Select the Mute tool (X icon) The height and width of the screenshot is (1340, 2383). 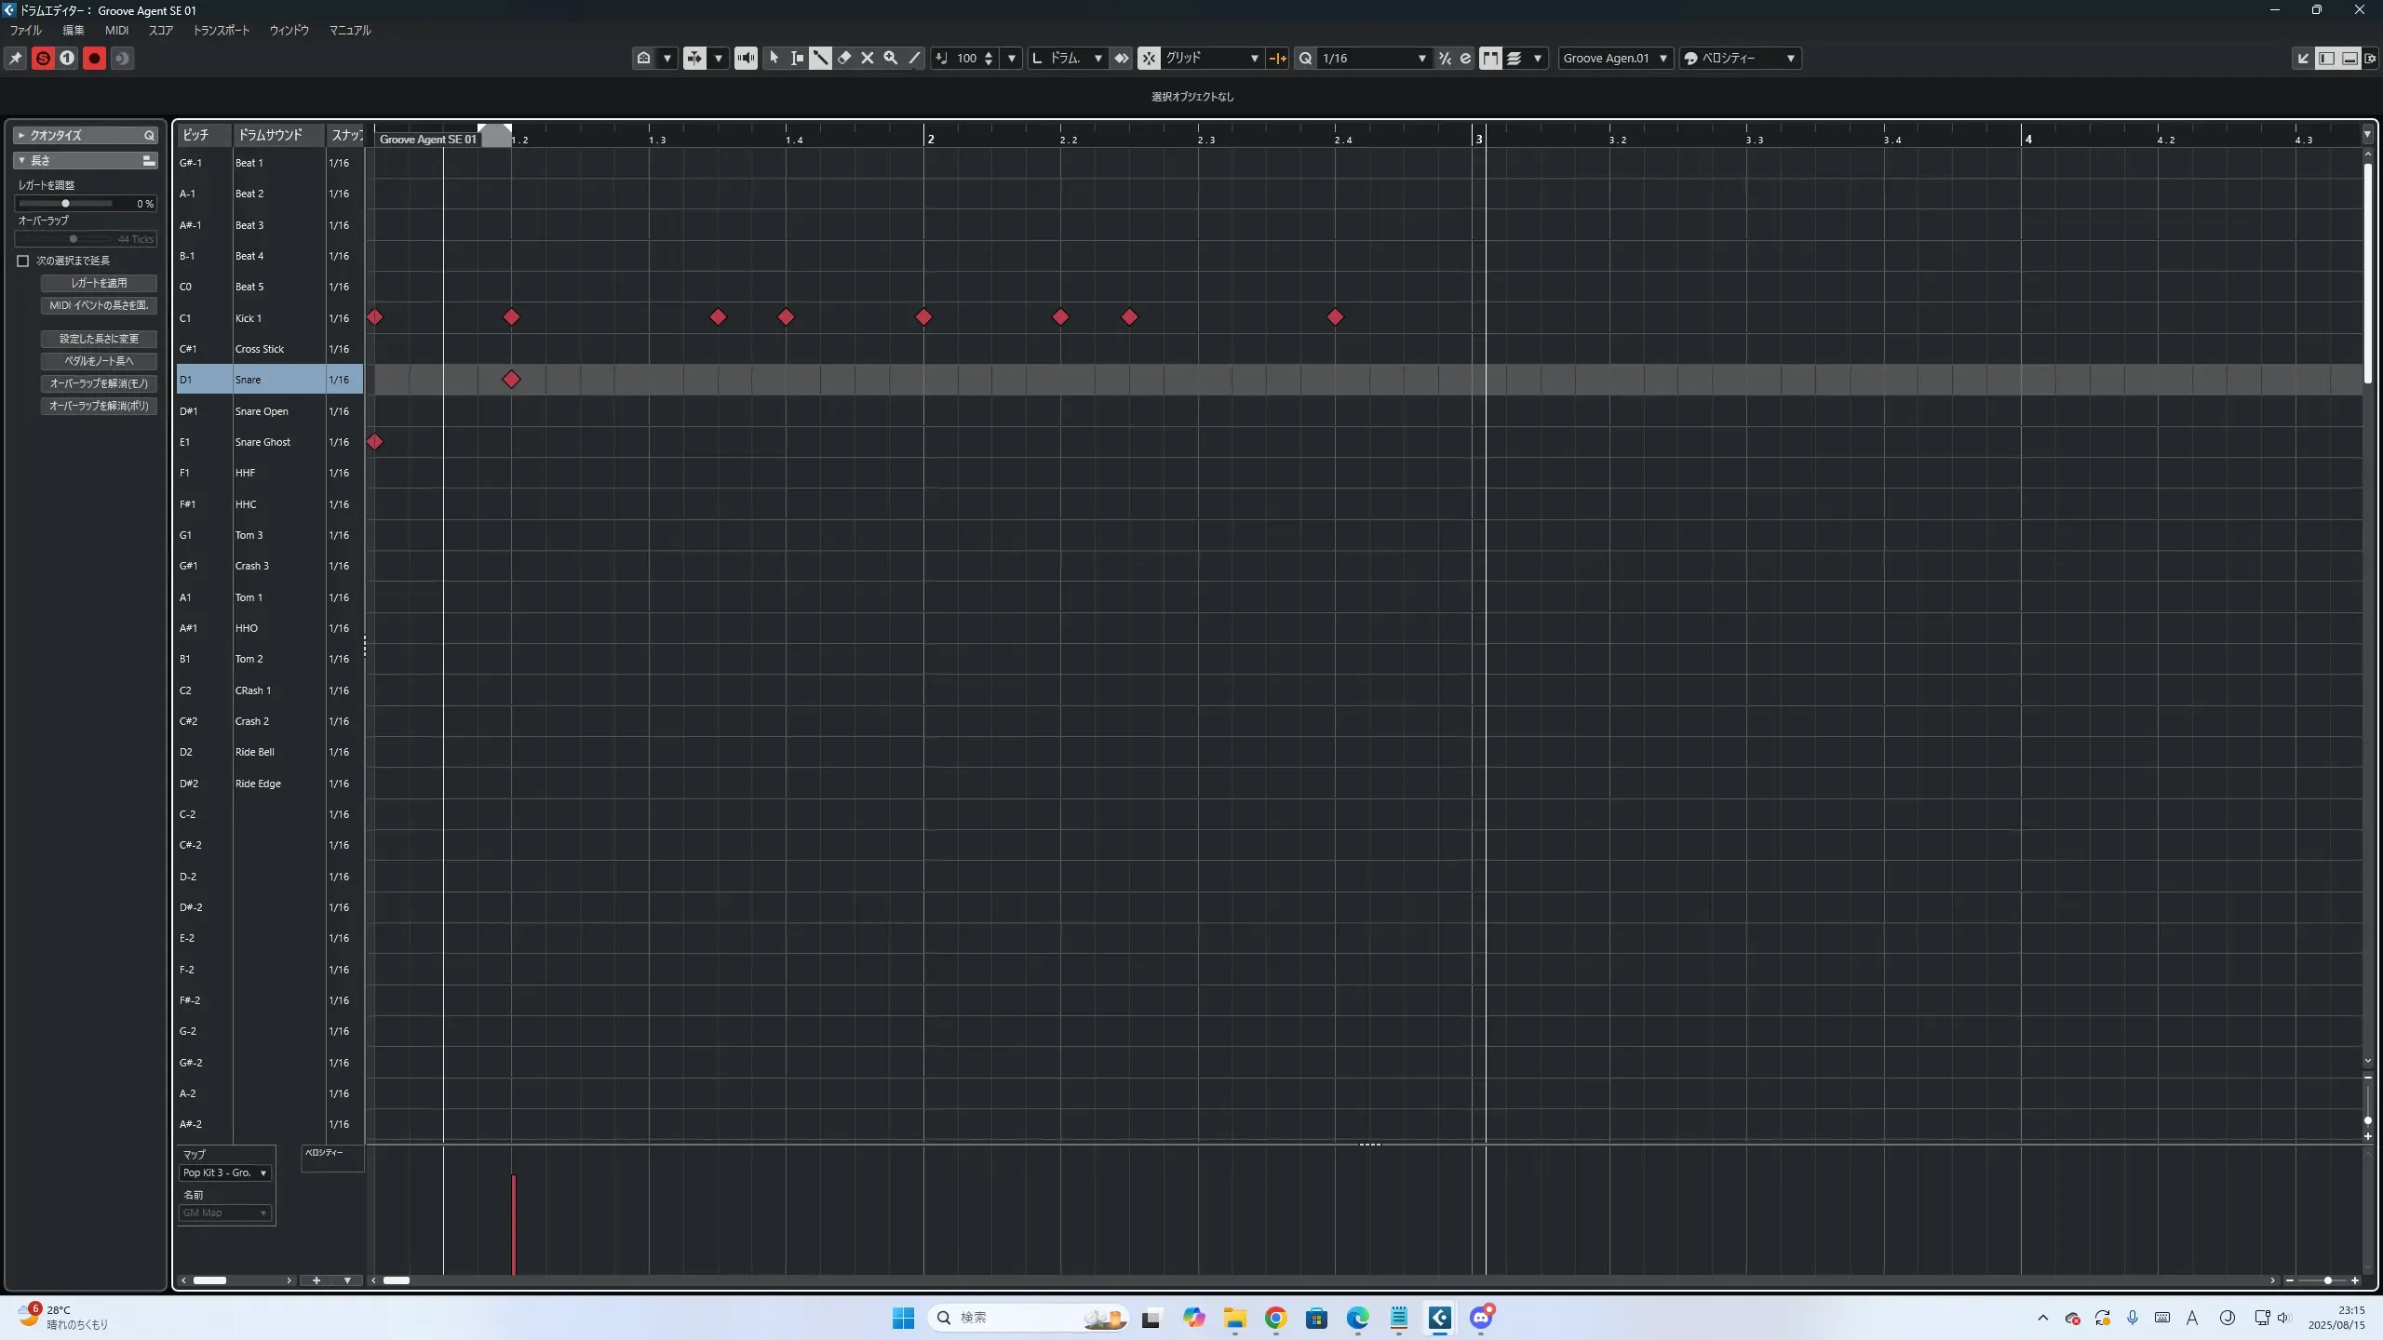(868, 58)
